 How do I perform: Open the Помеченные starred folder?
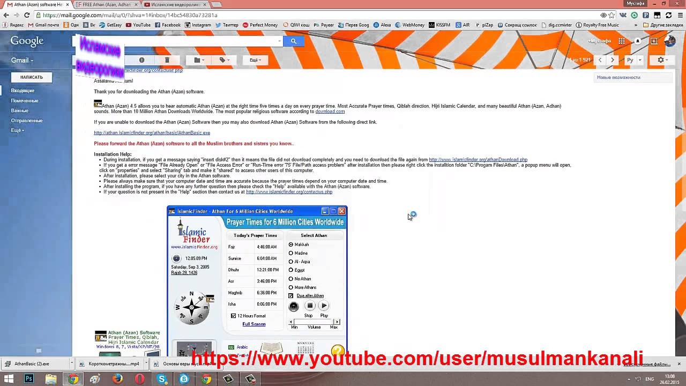point(25,101)
